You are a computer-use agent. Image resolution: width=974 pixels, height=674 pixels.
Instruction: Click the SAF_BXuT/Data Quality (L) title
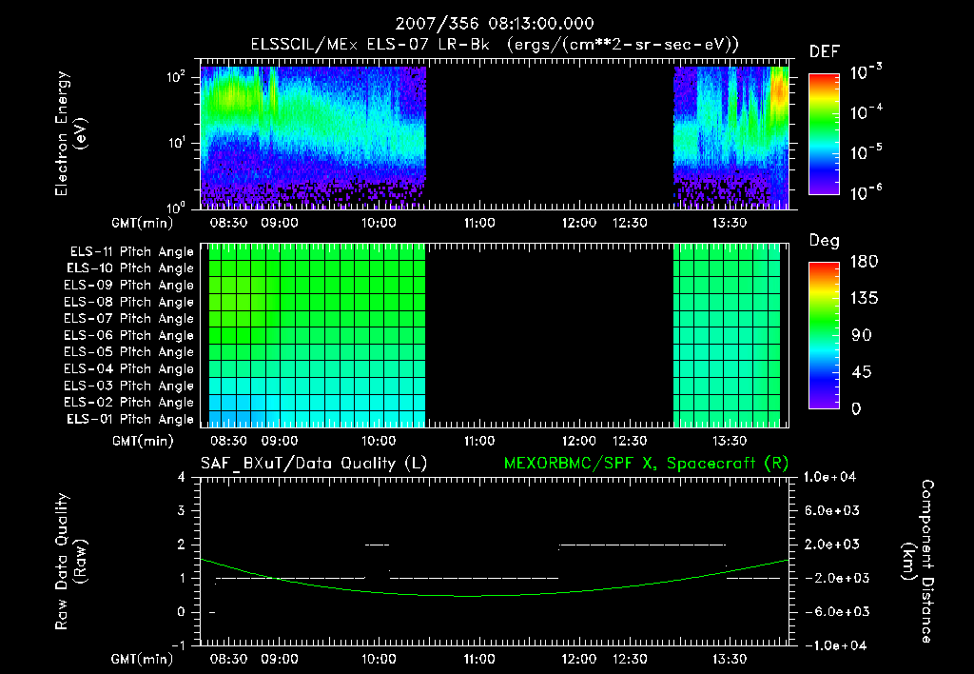(314, 464)
